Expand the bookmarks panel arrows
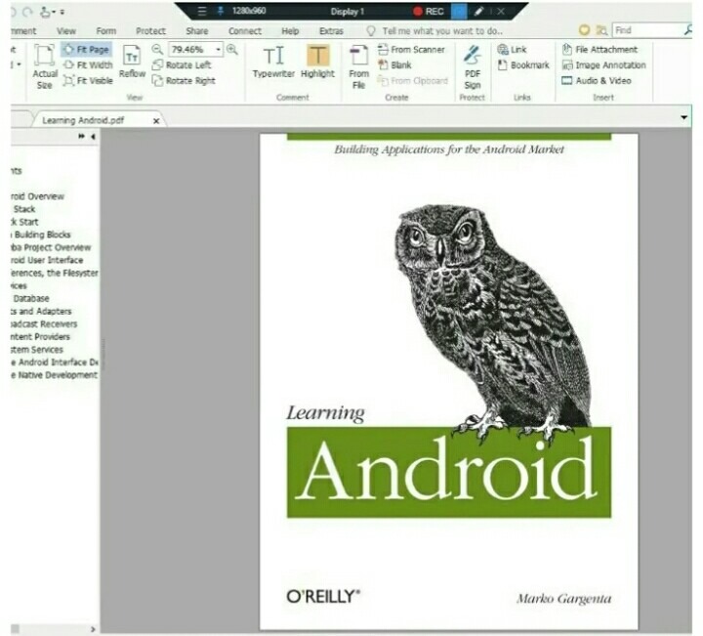 pyautogui.click(x=81, y=136)
